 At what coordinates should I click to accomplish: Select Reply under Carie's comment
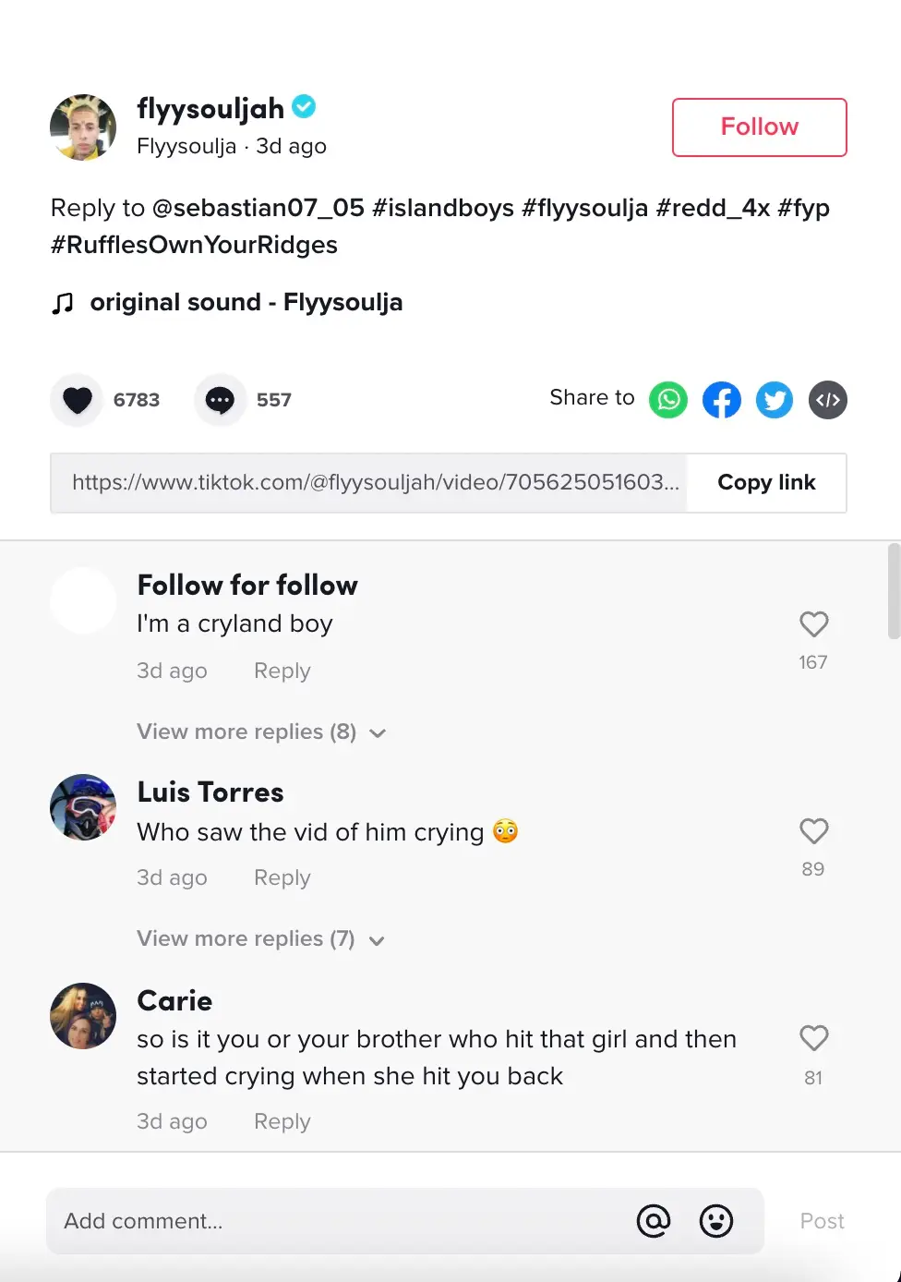tap(282, 1120)
